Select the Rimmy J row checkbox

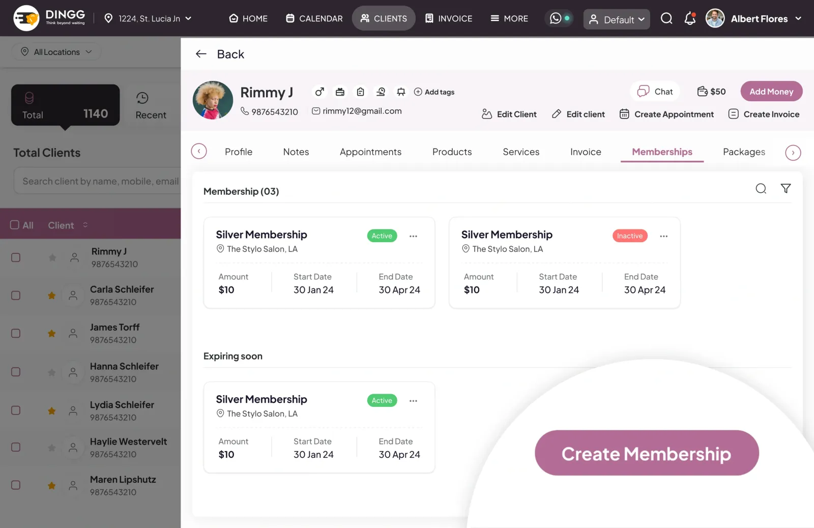point(16,257)
